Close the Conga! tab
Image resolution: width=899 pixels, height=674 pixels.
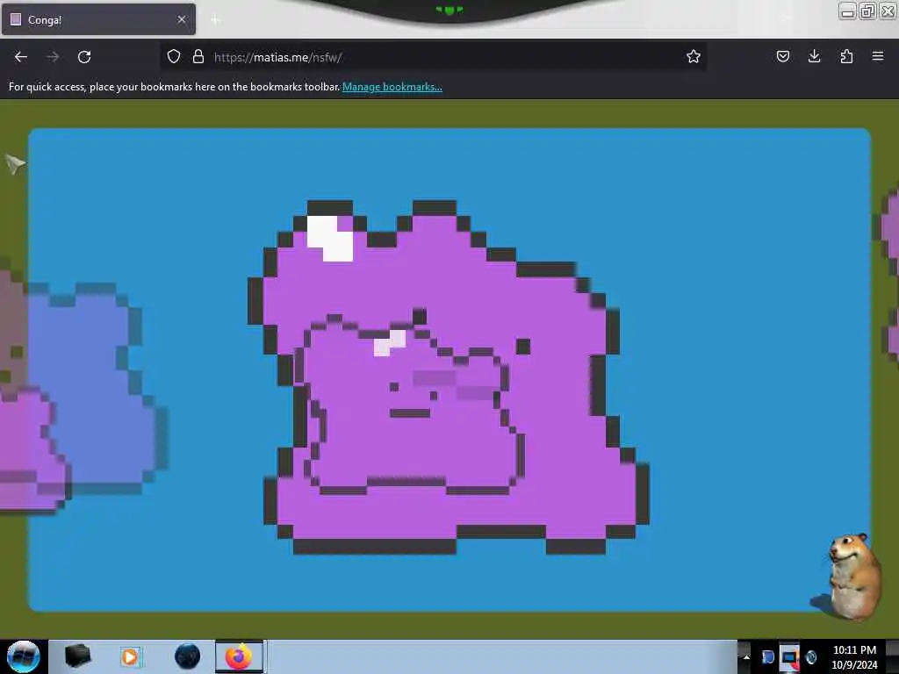182,19
